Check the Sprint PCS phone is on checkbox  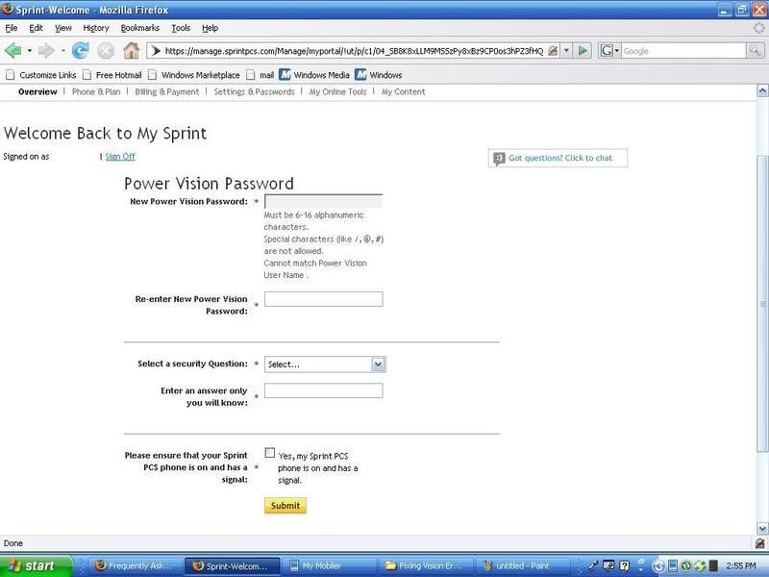[x=270, y=453]
